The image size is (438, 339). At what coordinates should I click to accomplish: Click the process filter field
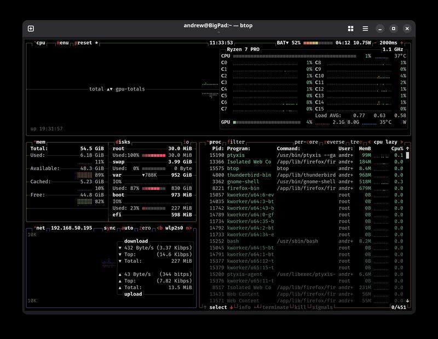pos(236,142)
